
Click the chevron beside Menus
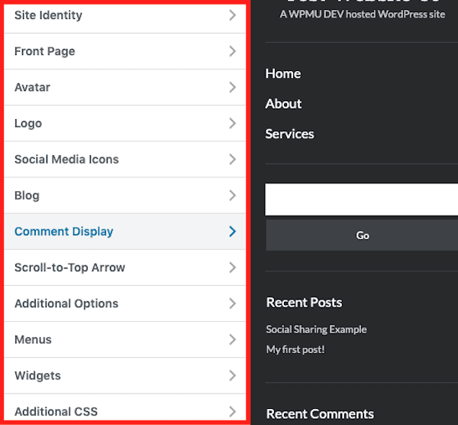click(232, 339)
